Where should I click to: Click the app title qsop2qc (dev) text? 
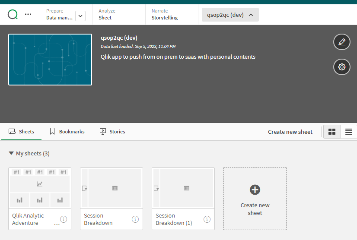tap(119, 38)
